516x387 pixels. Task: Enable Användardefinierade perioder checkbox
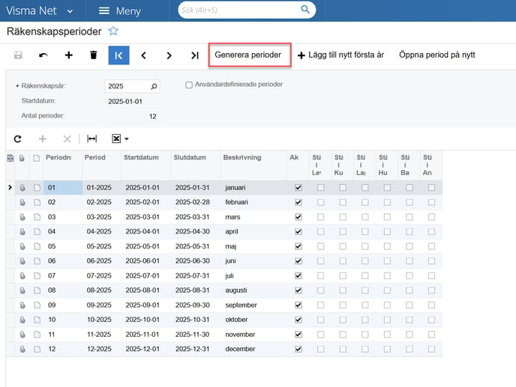(x=190, y=85)
